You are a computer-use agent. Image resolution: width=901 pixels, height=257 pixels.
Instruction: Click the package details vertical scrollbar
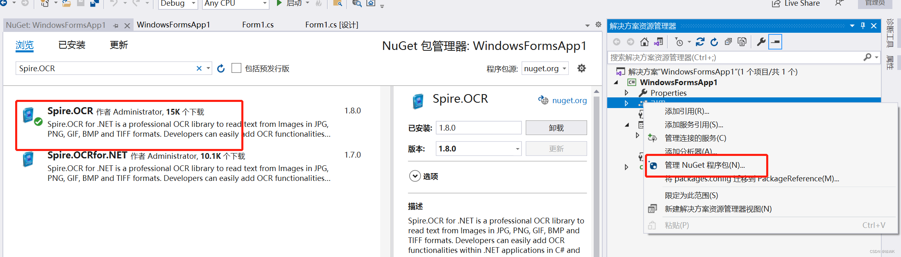tap(597, 172)
